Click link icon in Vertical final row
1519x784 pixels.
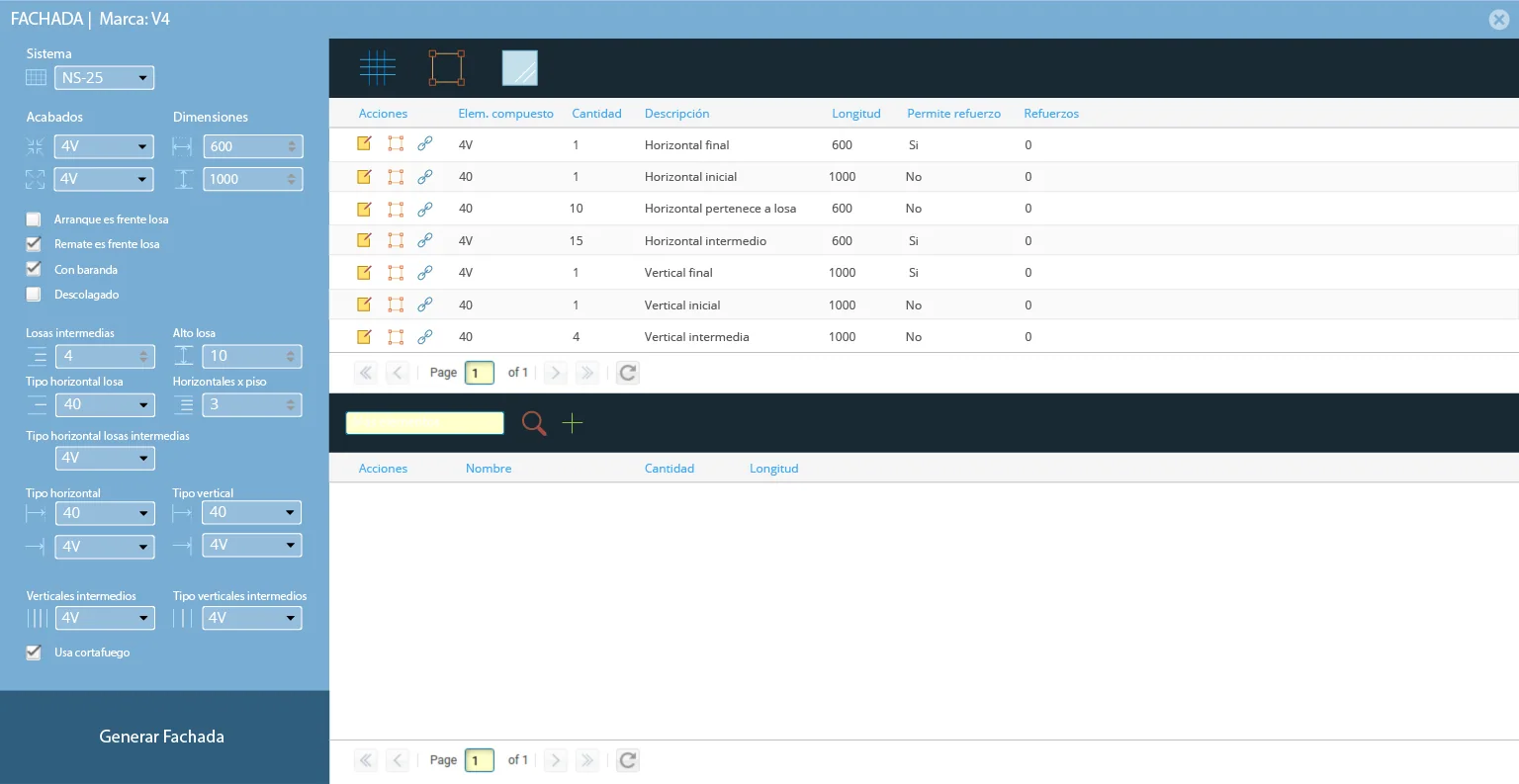click(425, 272)
